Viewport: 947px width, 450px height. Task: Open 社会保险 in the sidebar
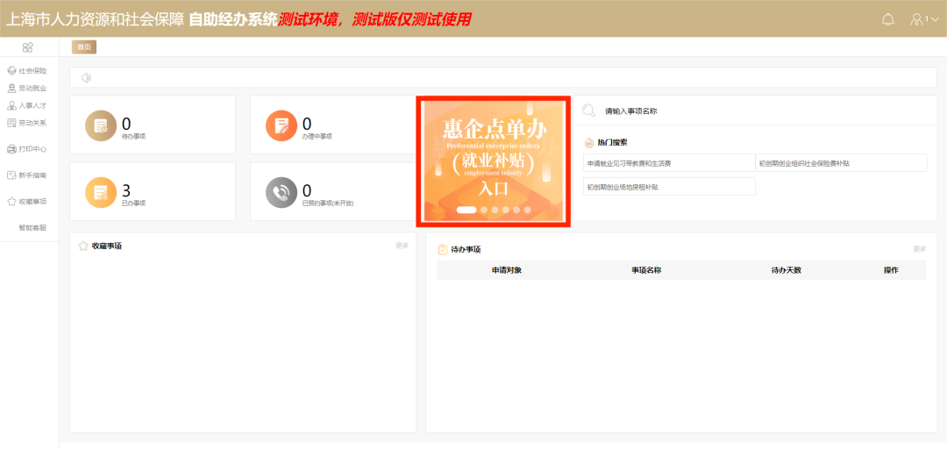point(27,70)
